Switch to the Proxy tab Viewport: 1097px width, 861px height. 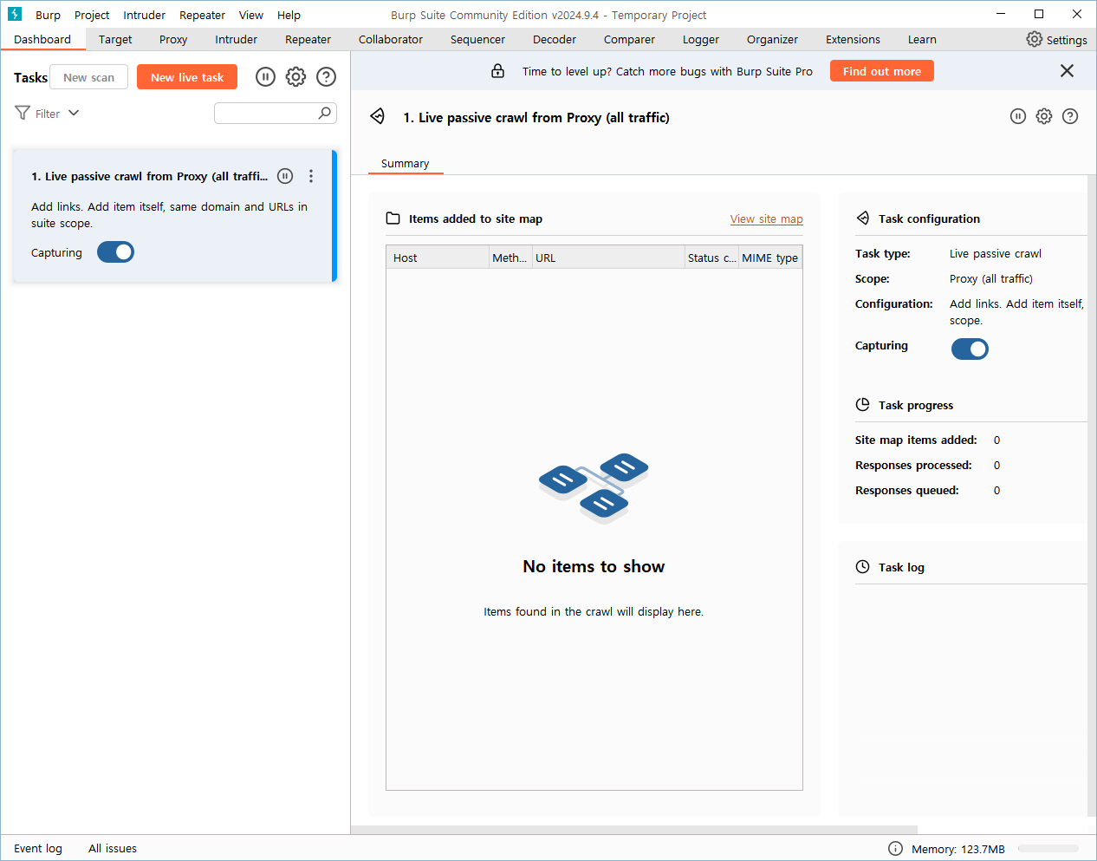(x=173, y=39)
